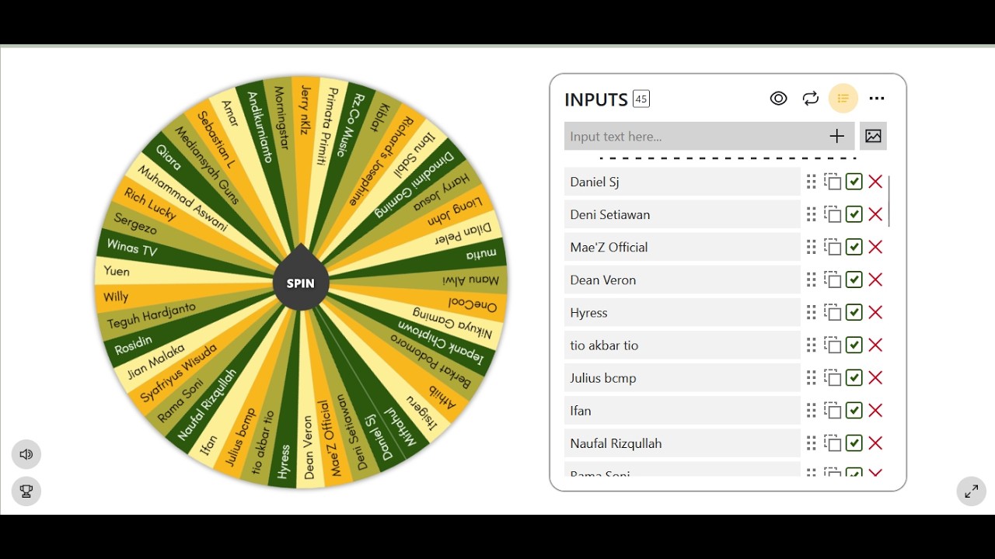The height and width of the screenshot is (559, 995).
Task: Delete the tio akbar tio entry
Action: coord(875,345)
